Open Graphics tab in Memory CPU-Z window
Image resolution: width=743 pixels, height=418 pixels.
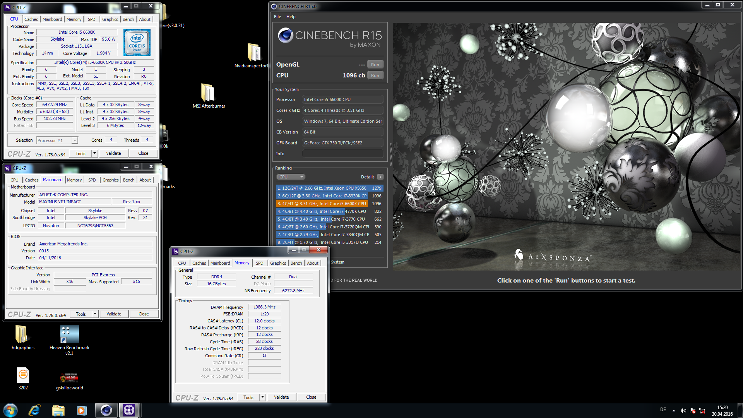(278, 263)
